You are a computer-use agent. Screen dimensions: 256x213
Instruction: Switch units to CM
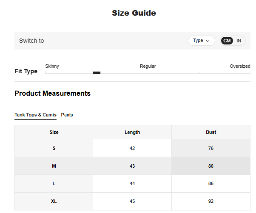227,41
